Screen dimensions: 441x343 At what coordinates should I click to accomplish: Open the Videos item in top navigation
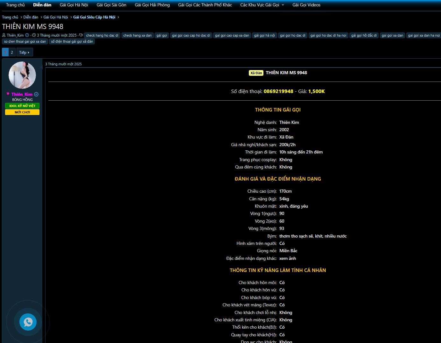pyautogui.click(x=306, y=5)
